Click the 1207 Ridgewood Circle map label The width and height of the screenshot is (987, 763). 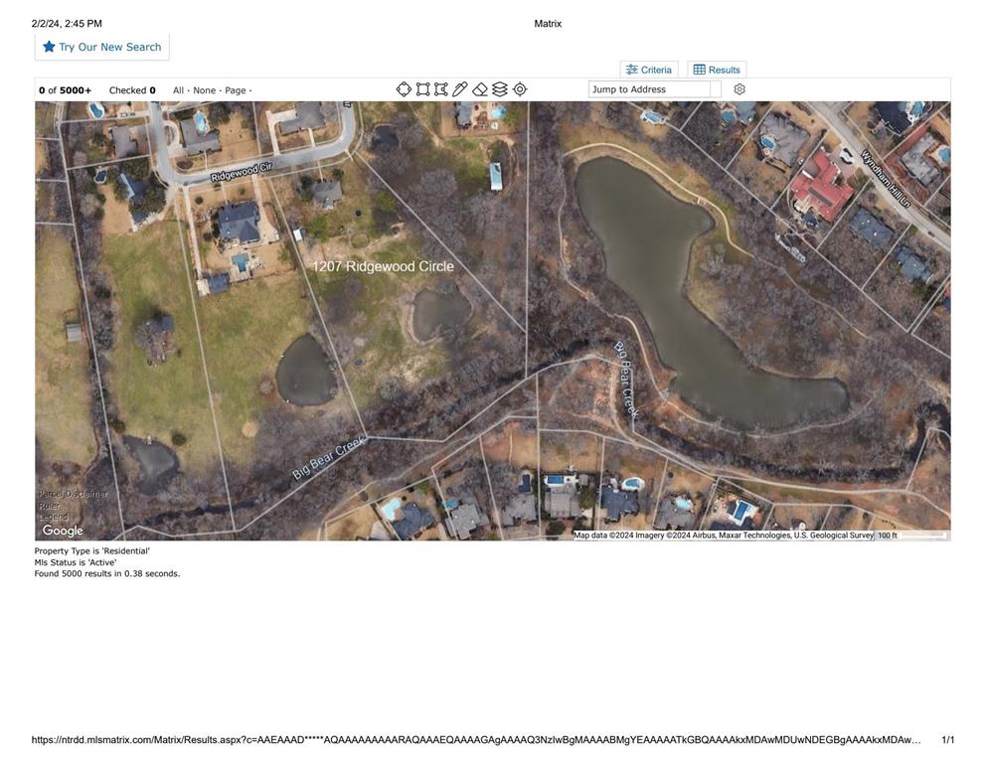(x=383, y=266)
